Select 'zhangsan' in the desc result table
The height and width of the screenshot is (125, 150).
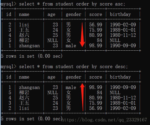tap(29, 88)
